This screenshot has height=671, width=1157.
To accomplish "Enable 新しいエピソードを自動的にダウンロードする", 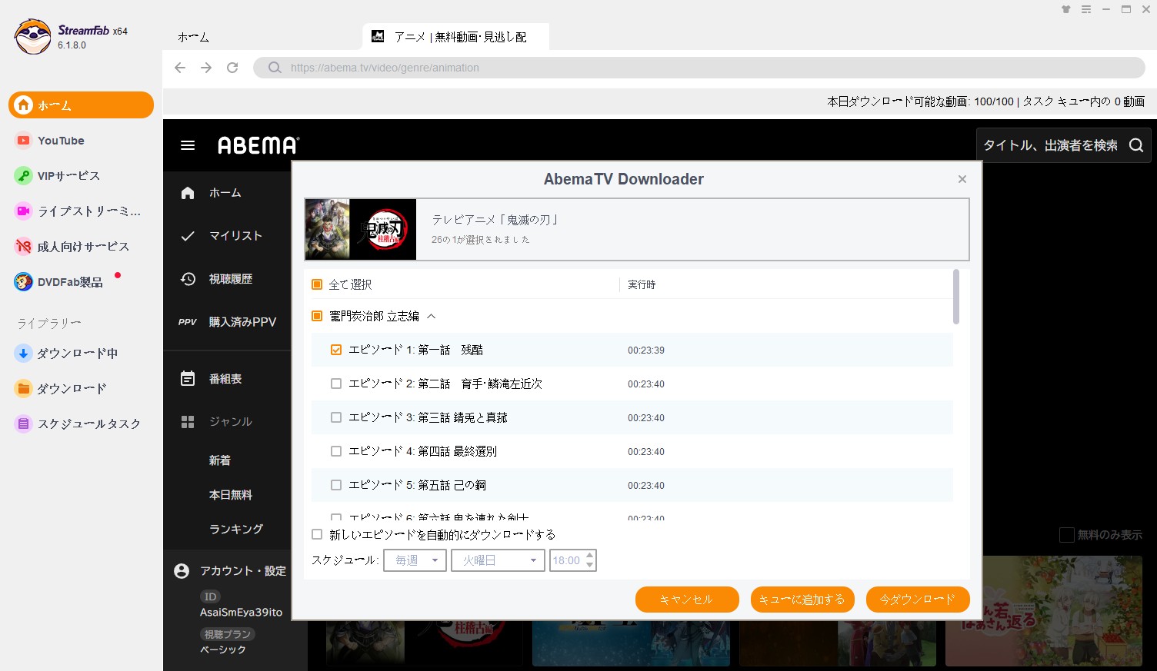I will pos(317,534).
